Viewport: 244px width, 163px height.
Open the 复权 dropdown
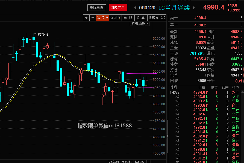coord(102,18)
